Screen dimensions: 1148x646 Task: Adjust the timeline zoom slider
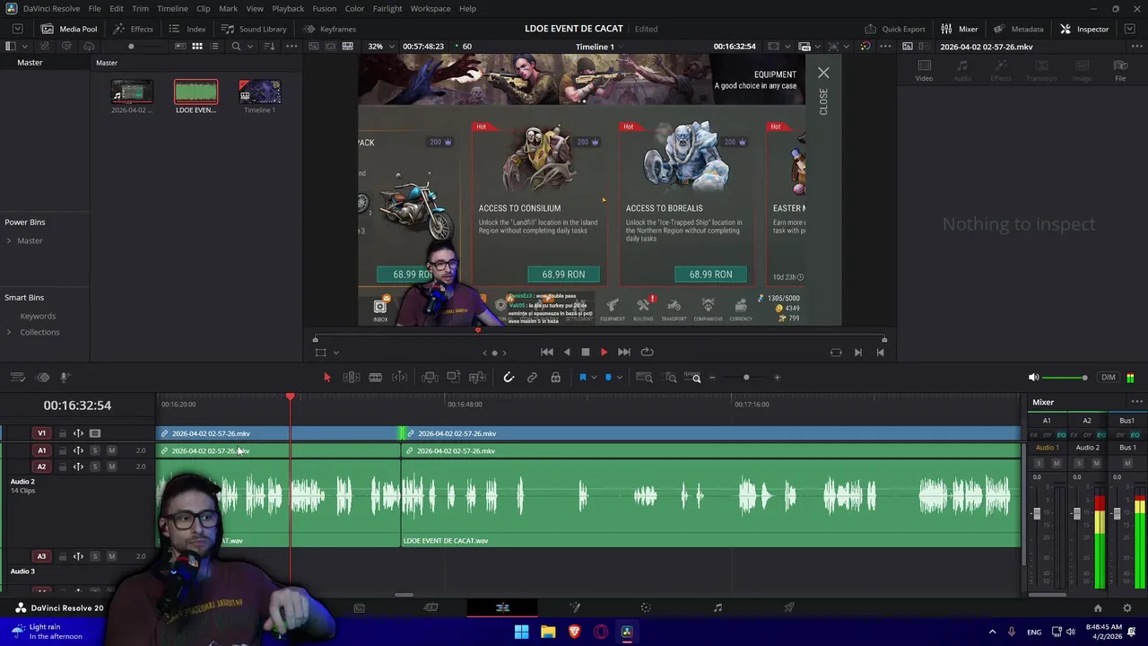pos(746,378)
